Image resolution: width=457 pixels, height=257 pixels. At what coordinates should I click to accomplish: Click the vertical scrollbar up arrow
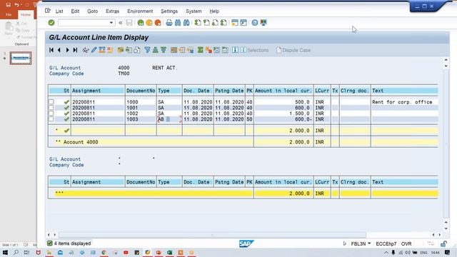tap(446, 60)
